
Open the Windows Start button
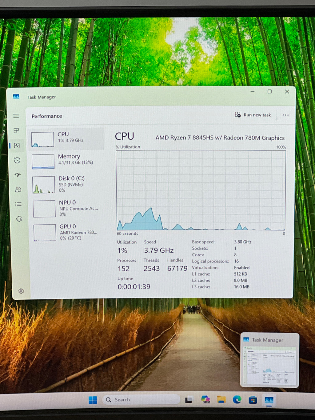point(93,400)
